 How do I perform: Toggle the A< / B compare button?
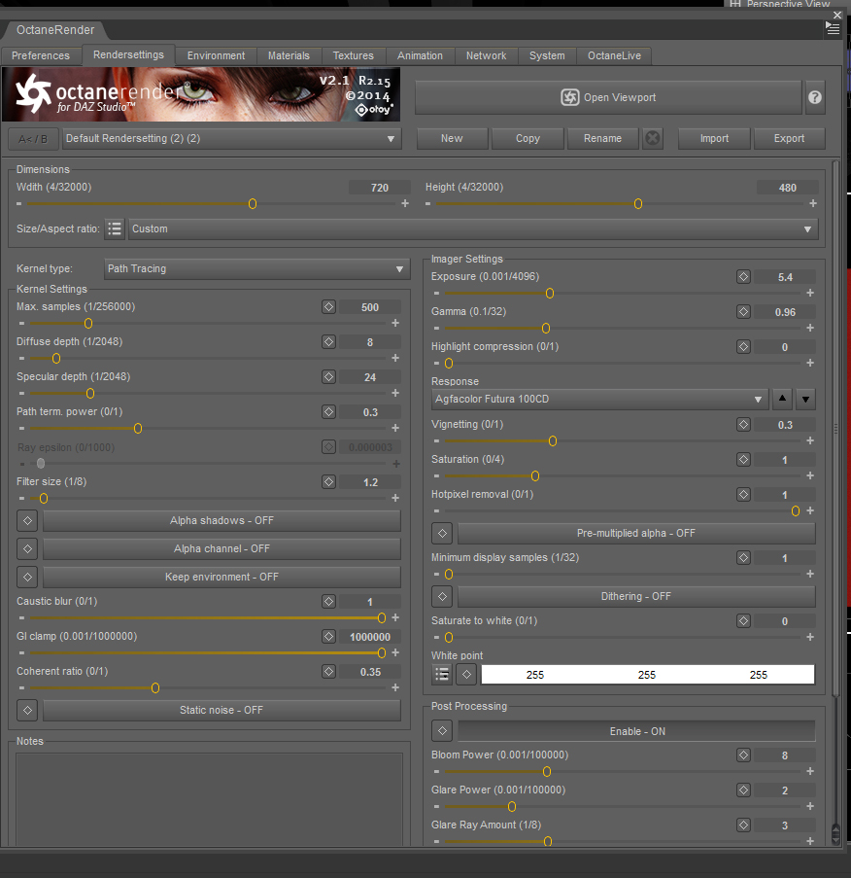click(x=33, y=139)
